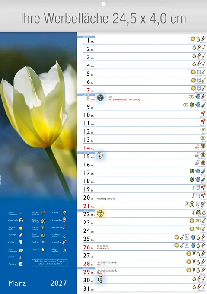Click the Rückschnitt pruning shears legend icon
Screen dimensions: 207x294
[x=64, y=227]
